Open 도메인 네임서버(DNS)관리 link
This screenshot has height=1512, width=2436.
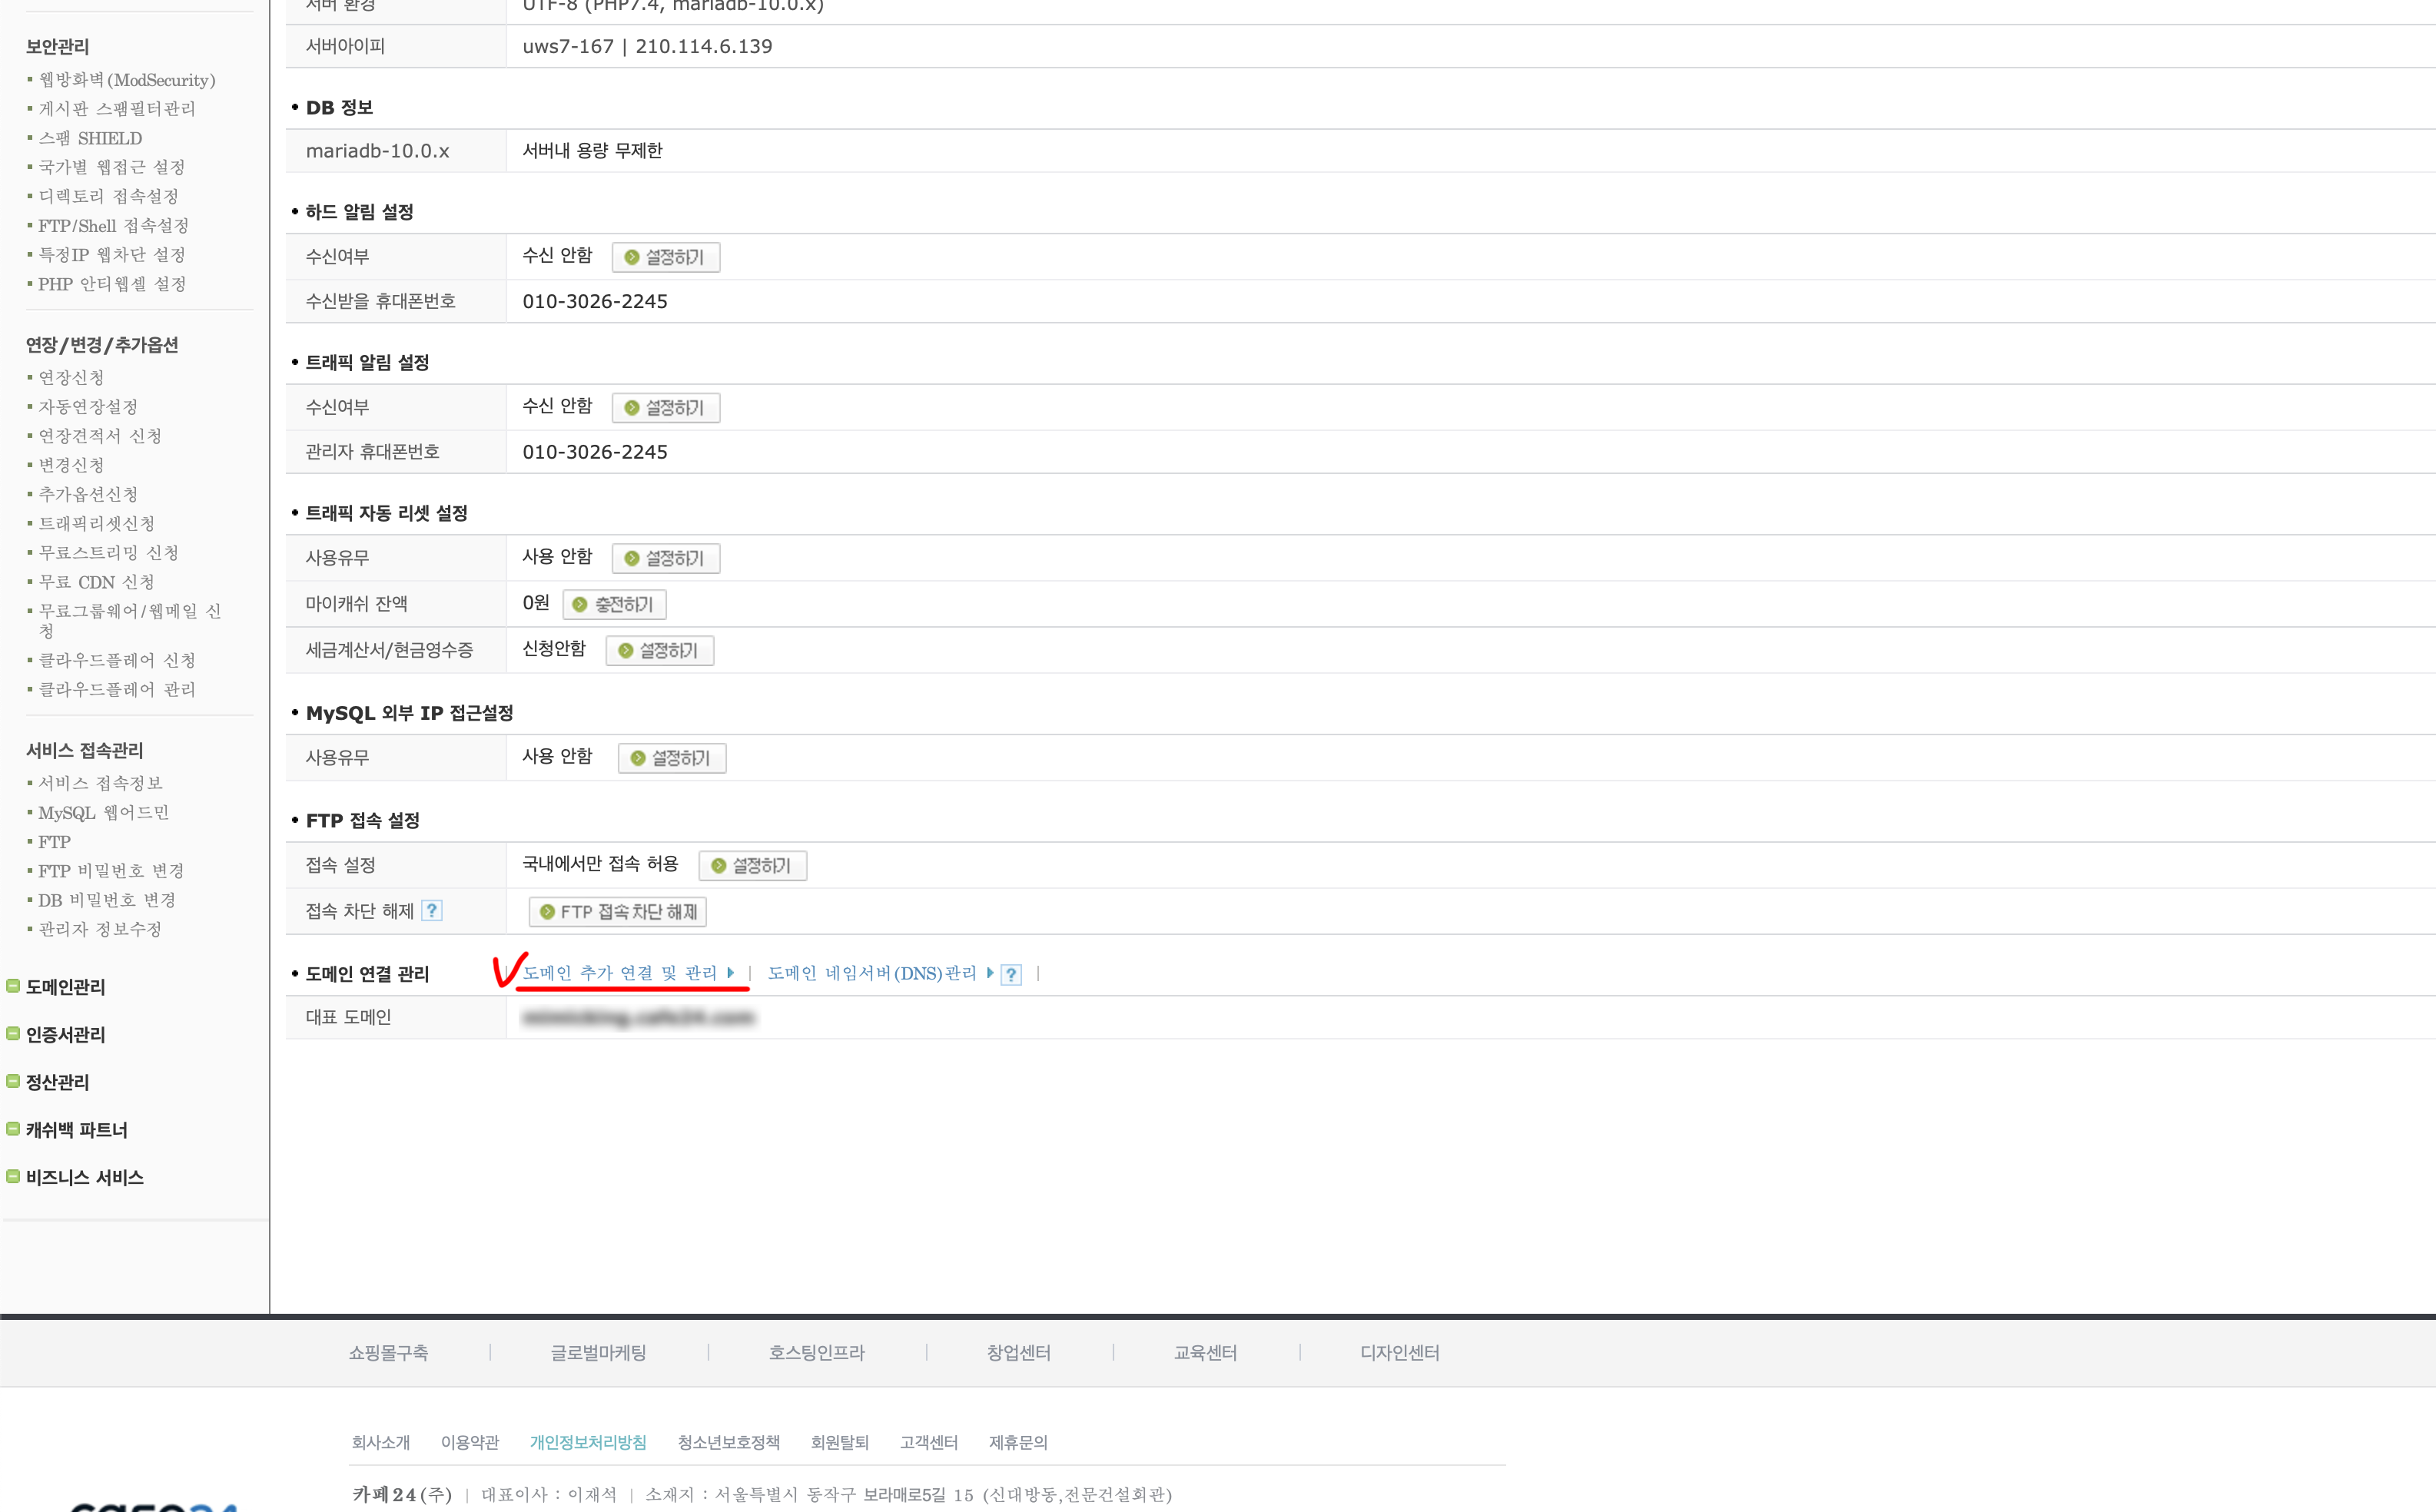pyautogui.click(x=871, y=973)
